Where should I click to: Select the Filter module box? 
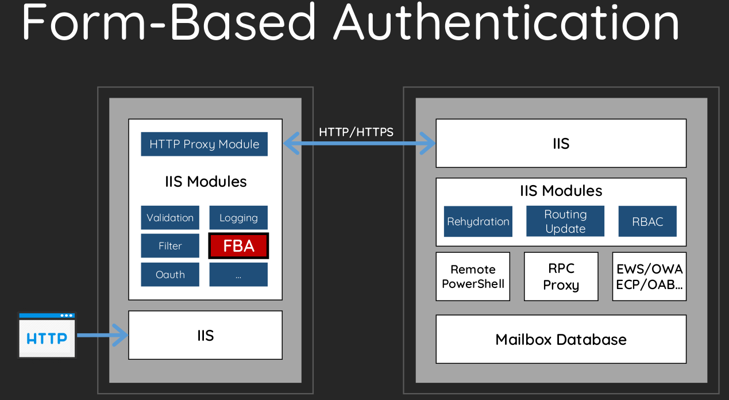pyautogui.click(x=170, y=246)
